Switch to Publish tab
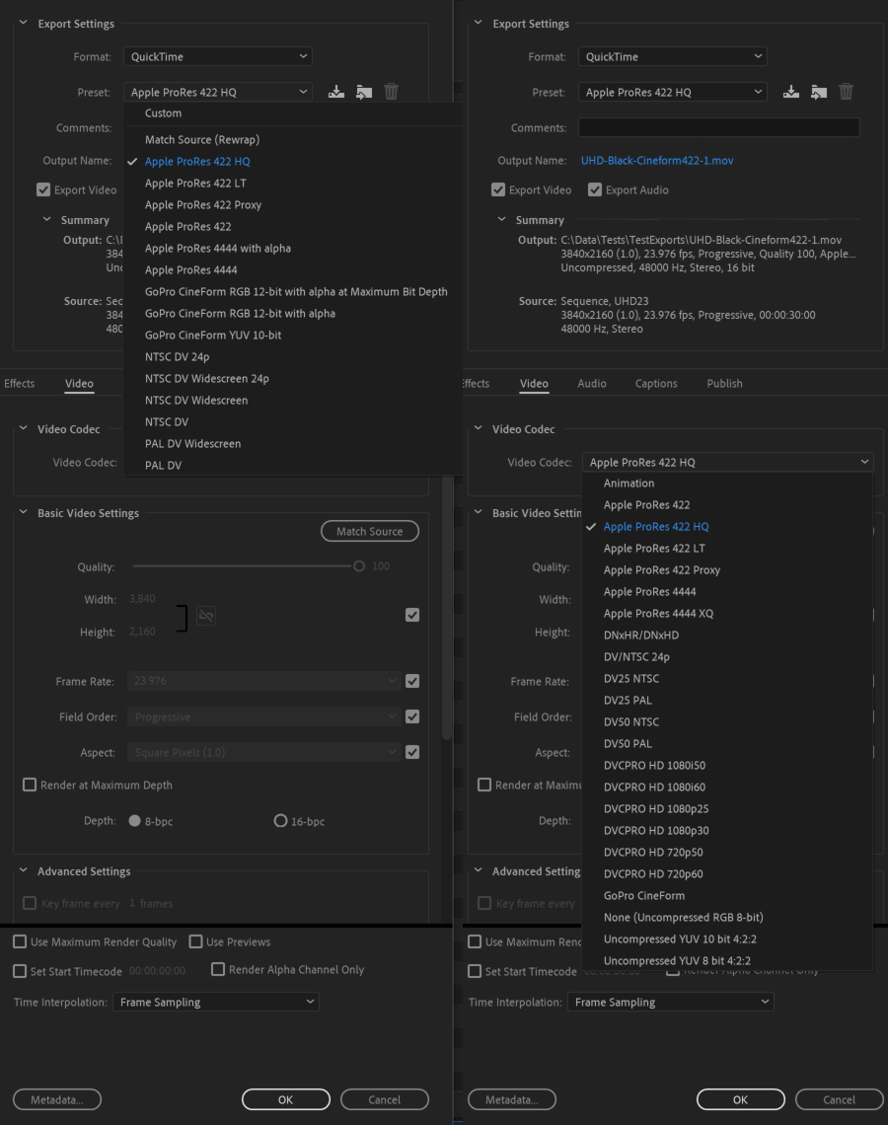This screenshot has height=1125, width=888. point(724,384)
